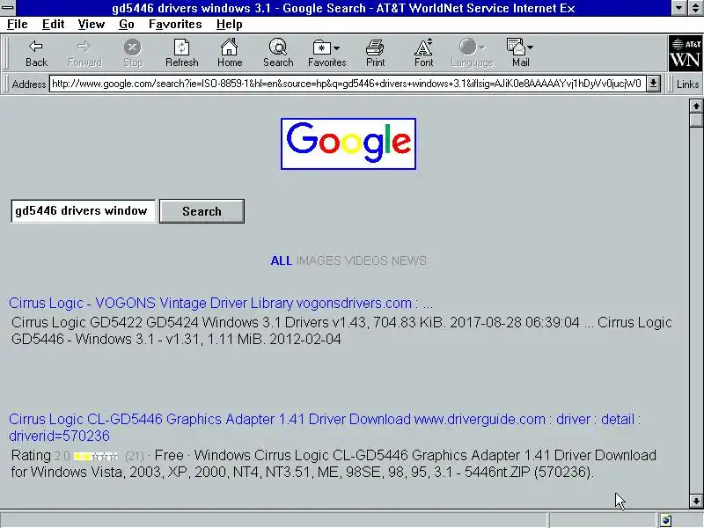Image resolution: width=704 pixels, height=528 pixels.
Task: Go to the Home page
Action: (x=230, y=53)
